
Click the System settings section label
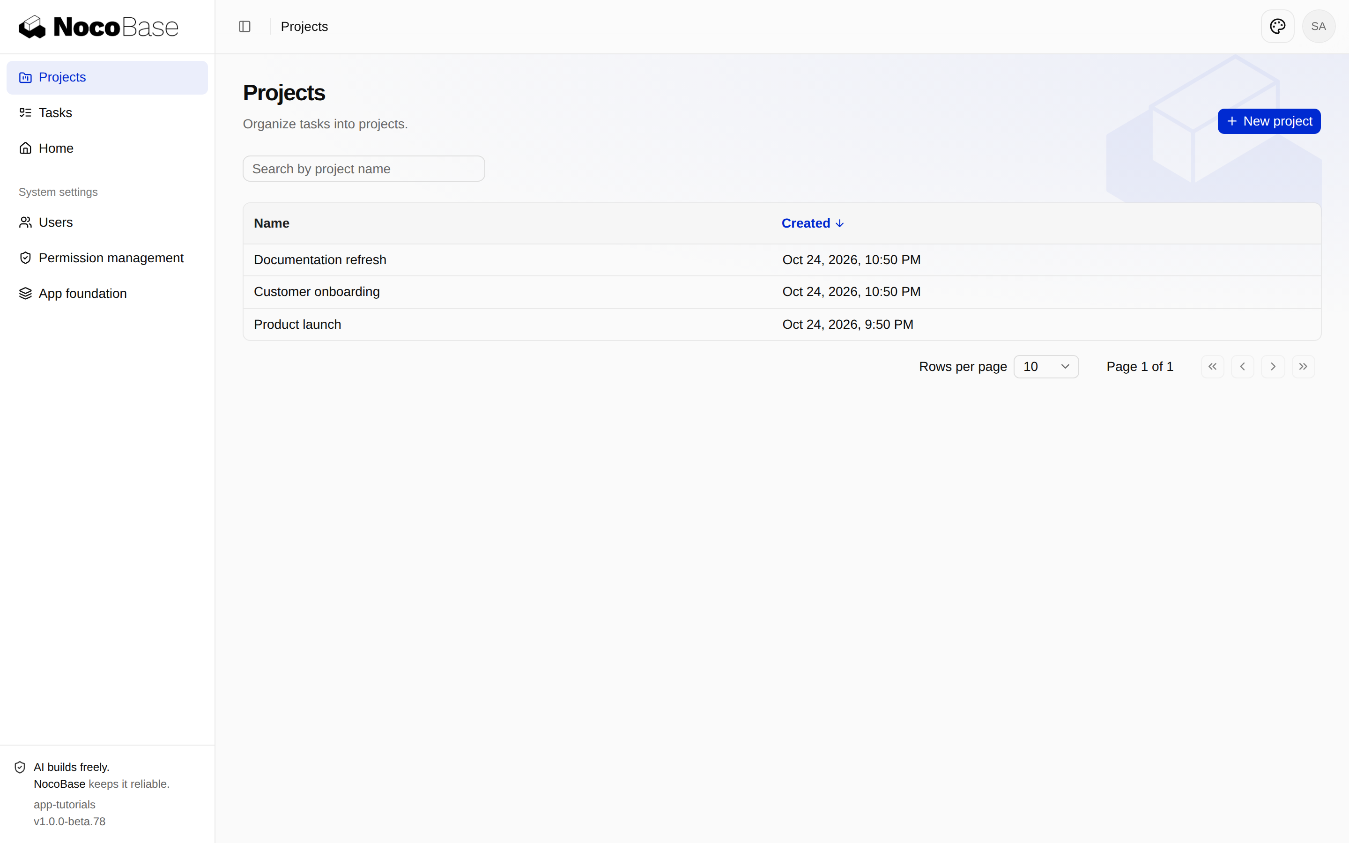[58, 192]
